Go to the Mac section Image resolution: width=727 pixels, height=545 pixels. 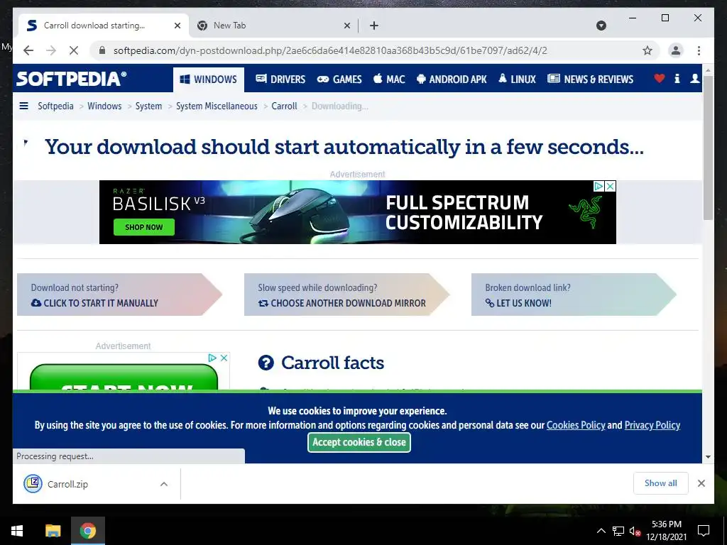pyautogui.click(x=389, y=79)
